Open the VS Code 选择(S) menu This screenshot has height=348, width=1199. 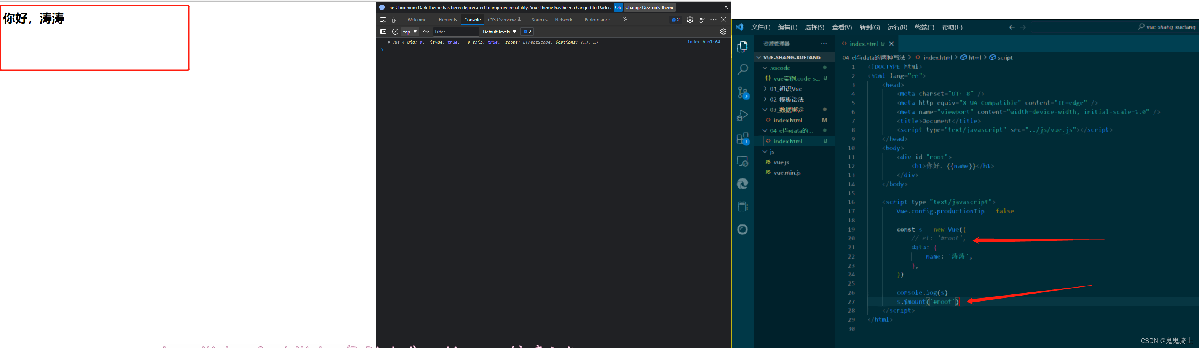[x=814, y=27]
